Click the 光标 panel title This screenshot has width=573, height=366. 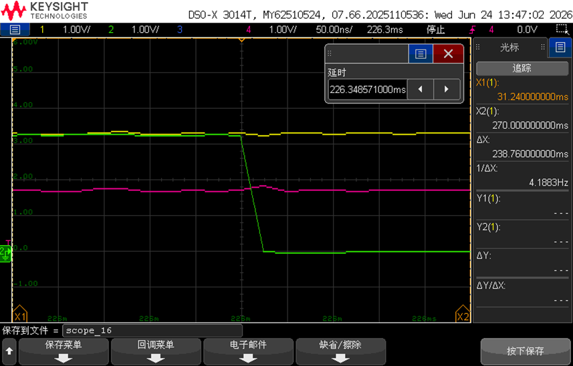click(x=509, y=47)
